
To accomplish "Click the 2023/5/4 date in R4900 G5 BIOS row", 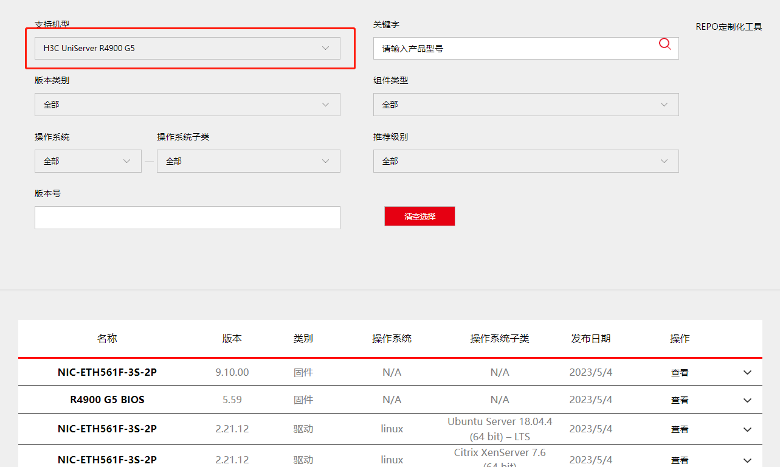I will pos(591,400).
